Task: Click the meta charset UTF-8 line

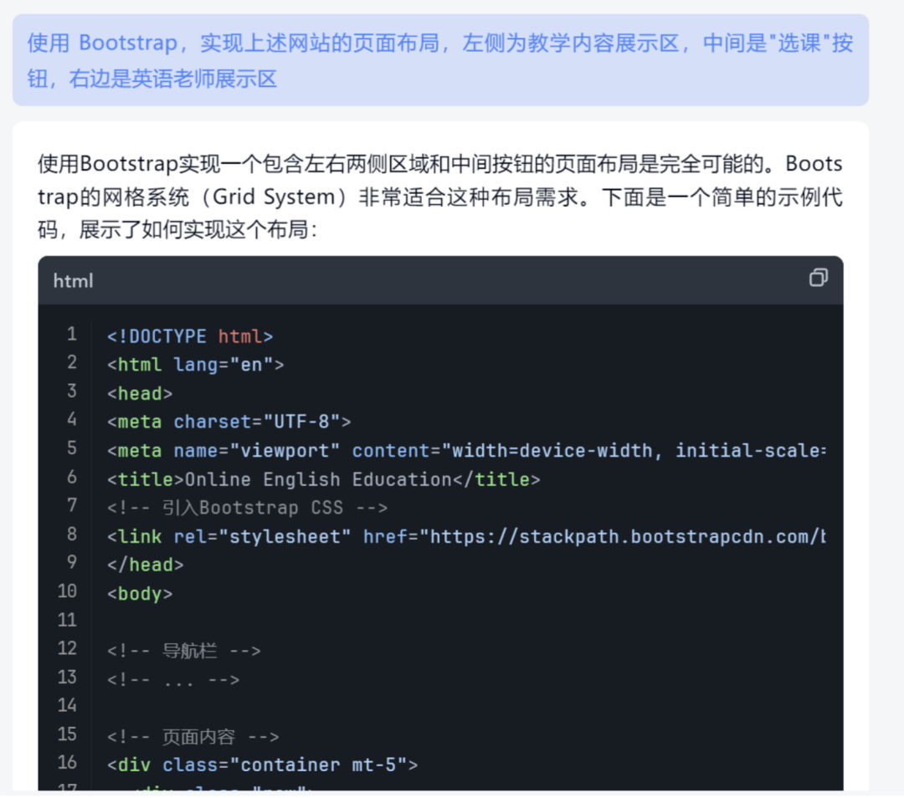Action: pyautogui.click(x=229, y=422)
